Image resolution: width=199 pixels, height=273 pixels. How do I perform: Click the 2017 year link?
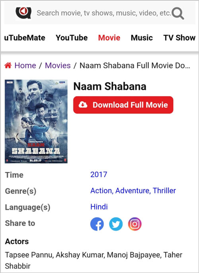click(x=99, y=174)
